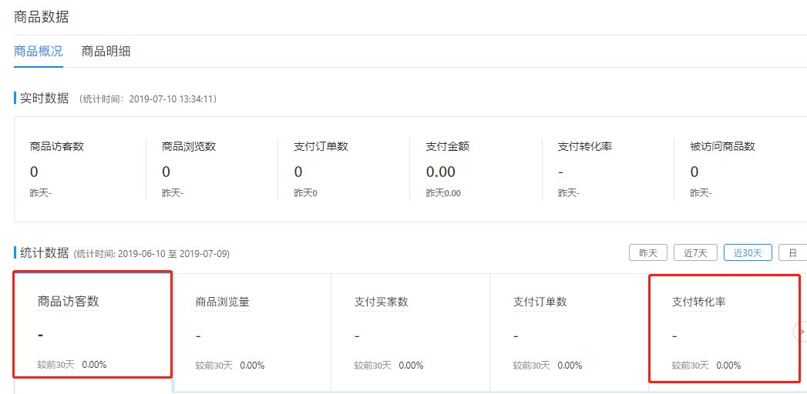Select the 近30天 time range button
The width and height of the screenshot is (807, 394).
[x=748, y=252]
